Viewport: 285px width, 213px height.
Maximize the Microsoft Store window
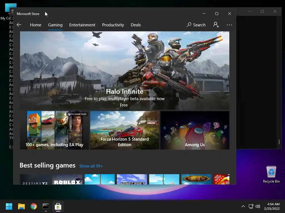click(217, 14)
